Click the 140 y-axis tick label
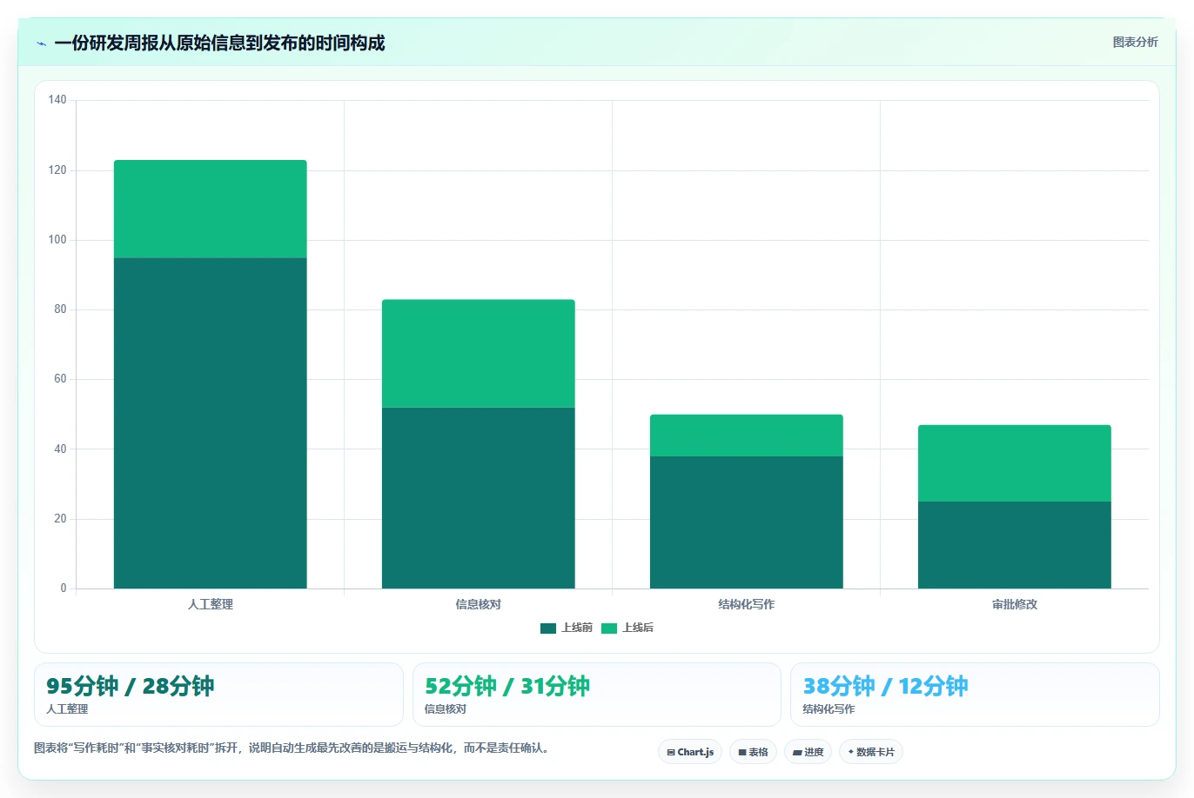Image resolution: width=1194 pixels, height=798 pixels. [57, 100]
